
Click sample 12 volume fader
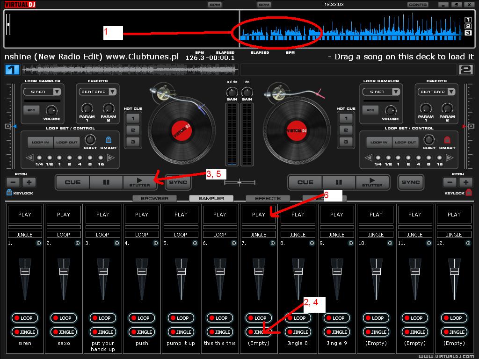click(454, 271)
